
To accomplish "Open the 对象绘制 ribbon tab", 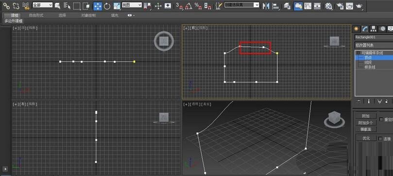I will [x=88, y=15].
